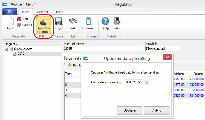
Task: Click the Slett delete icon
Action: click(19, 19)
